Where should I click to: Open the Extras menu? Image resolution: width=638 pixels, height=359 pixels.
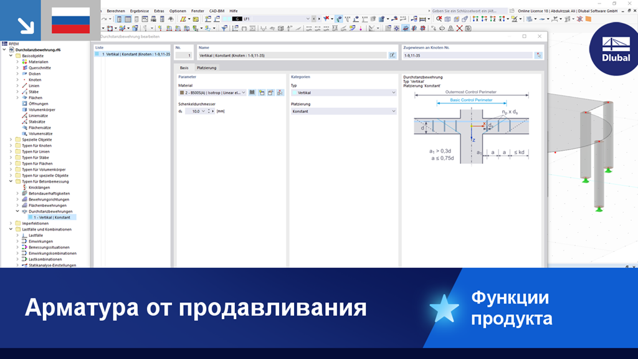159,11
